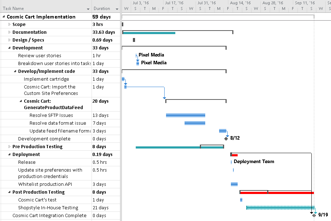
Task: Click the Jul 31, '16 timescale header
Action: point(207,3)
